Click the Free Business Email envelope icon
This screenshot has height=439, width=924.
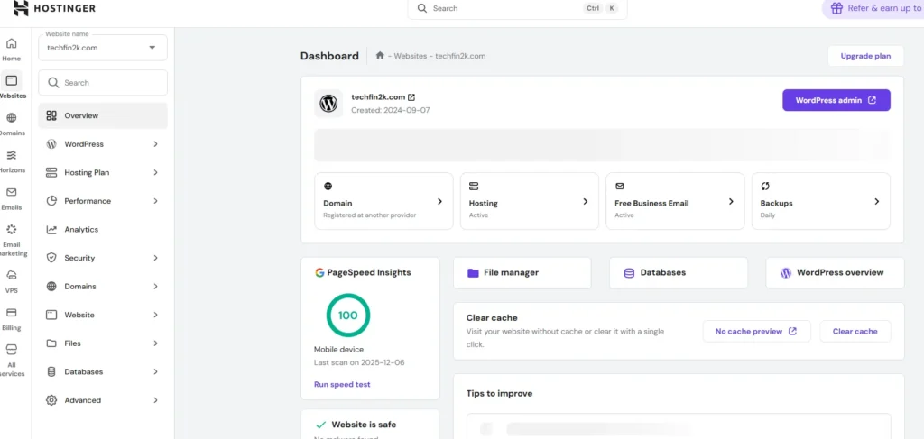click(619, 186)
